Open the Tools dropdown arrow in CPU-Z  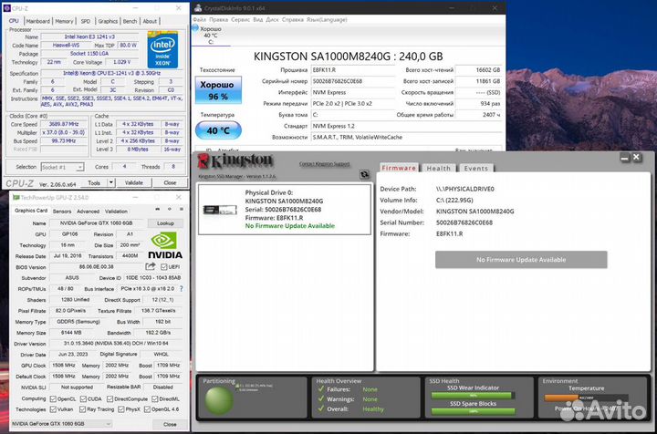(x=111, y=182)
